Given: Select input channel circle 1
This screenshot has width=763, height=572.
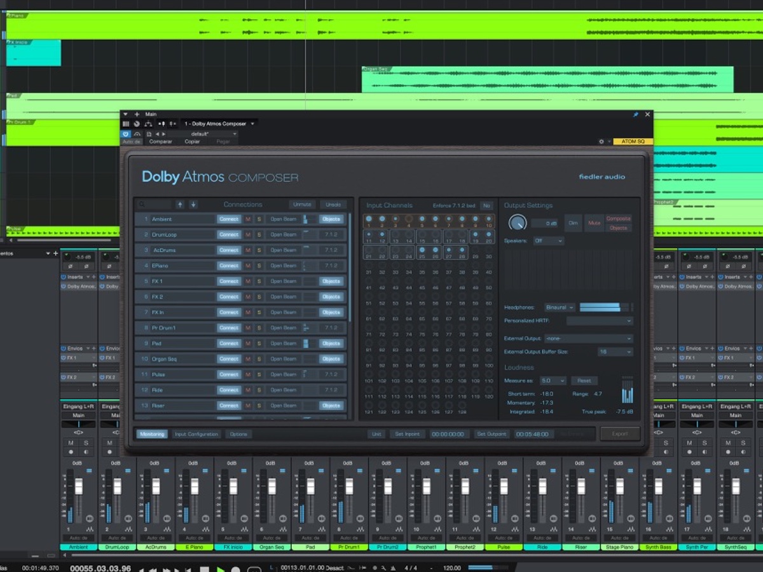Looking at the screenshot, I should (x=369, y=219).
